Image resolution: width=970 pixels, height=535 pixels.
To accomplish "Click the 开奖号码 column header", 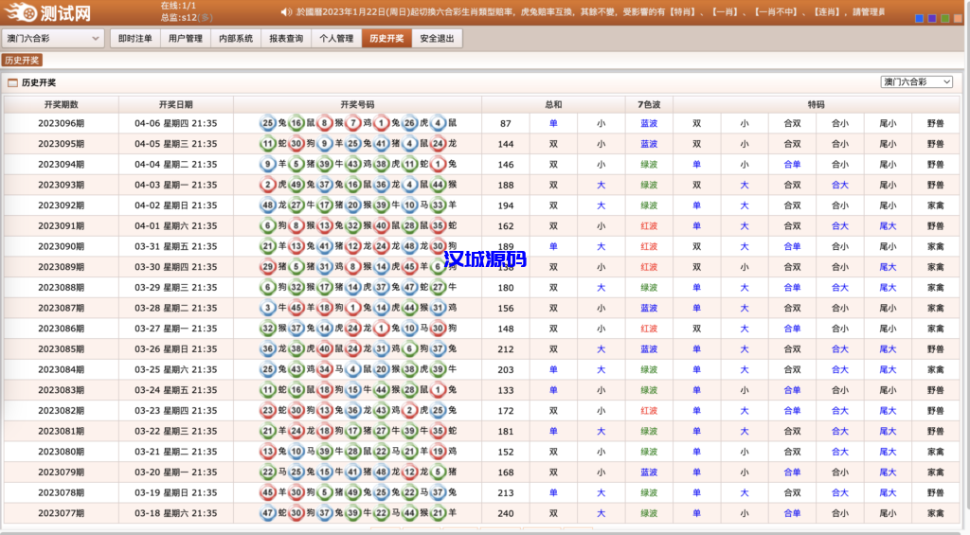I will click(357, 104).
